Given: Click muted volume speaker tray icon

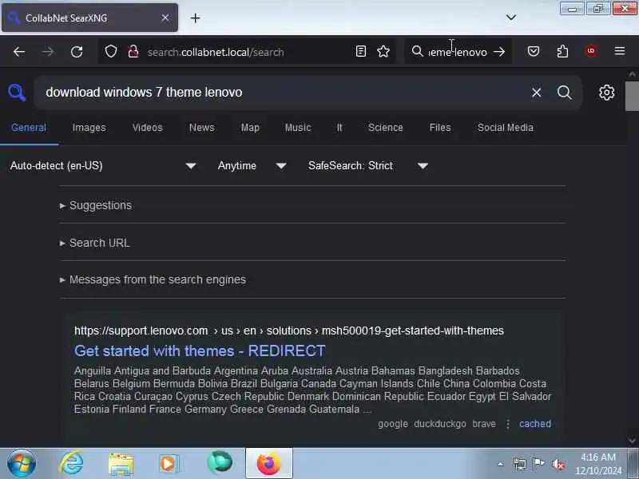Looking at the screenshot, I should click(558, 465).
